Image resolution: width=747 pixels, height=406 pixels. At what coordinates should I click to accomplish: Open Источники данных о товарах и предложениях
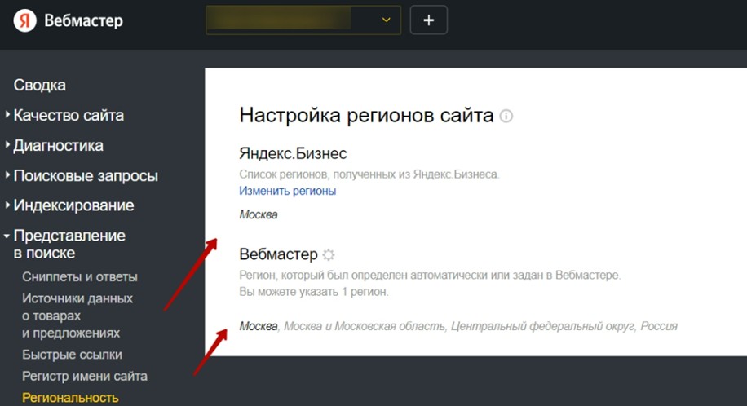coord(77,316)
